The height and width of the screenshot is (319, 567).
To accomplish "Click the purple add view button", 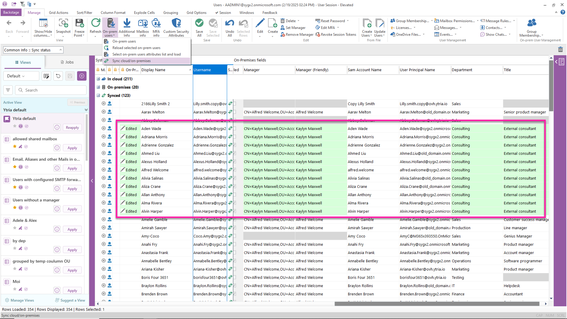I will pyautogui.click(x=82, y=76).
